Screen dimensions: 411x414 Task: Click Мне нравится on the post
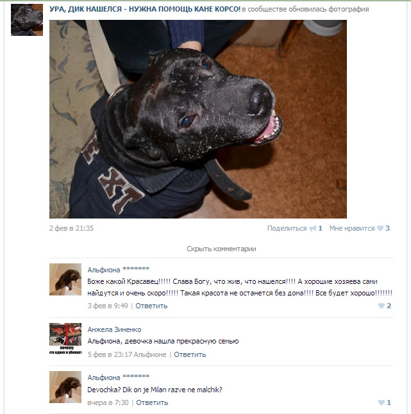point(352,228)
